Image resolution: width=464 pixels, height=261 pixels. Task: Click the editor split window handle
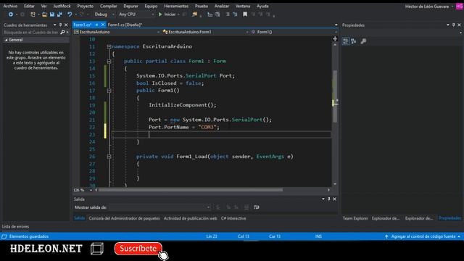[x=335, y=38]
